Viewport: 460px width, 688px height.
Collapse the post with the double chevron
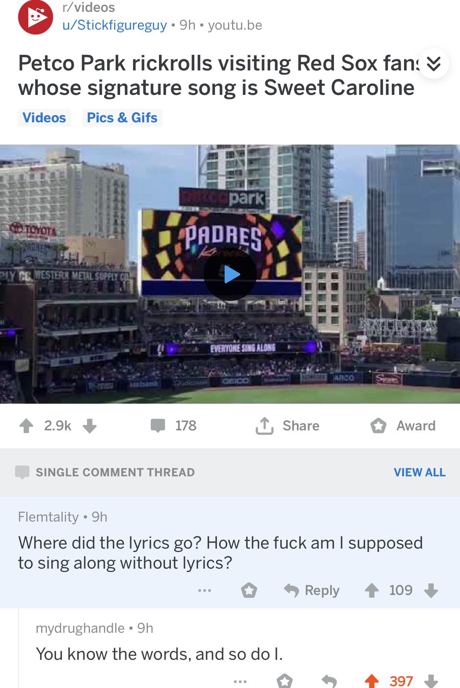pyautogui.click(x=434, y=64)
